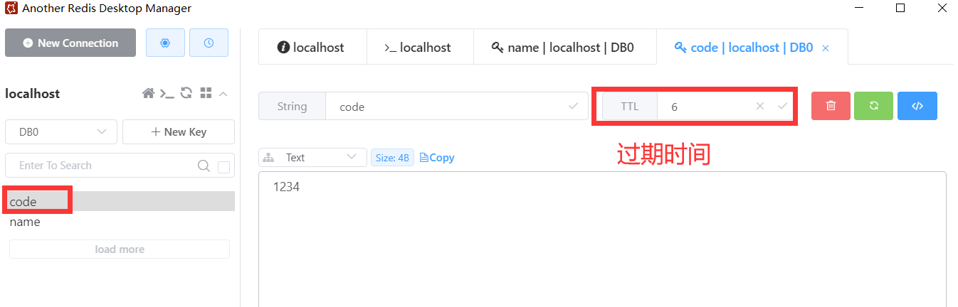The image size is (958, 307).
Task: Close the code | localhost | DB0 tab
Action: (826, 48)
